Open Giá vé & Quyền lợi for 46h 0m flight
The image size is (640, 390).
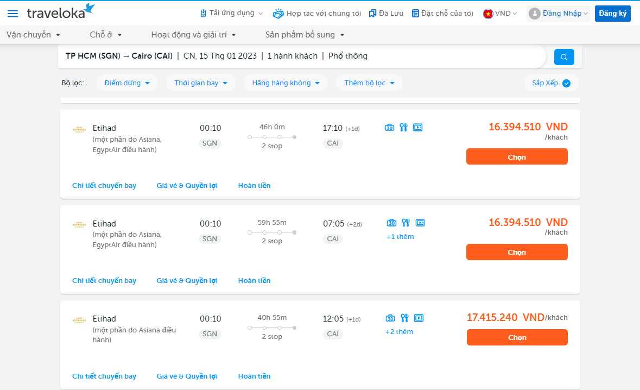[x=187, y=185]
